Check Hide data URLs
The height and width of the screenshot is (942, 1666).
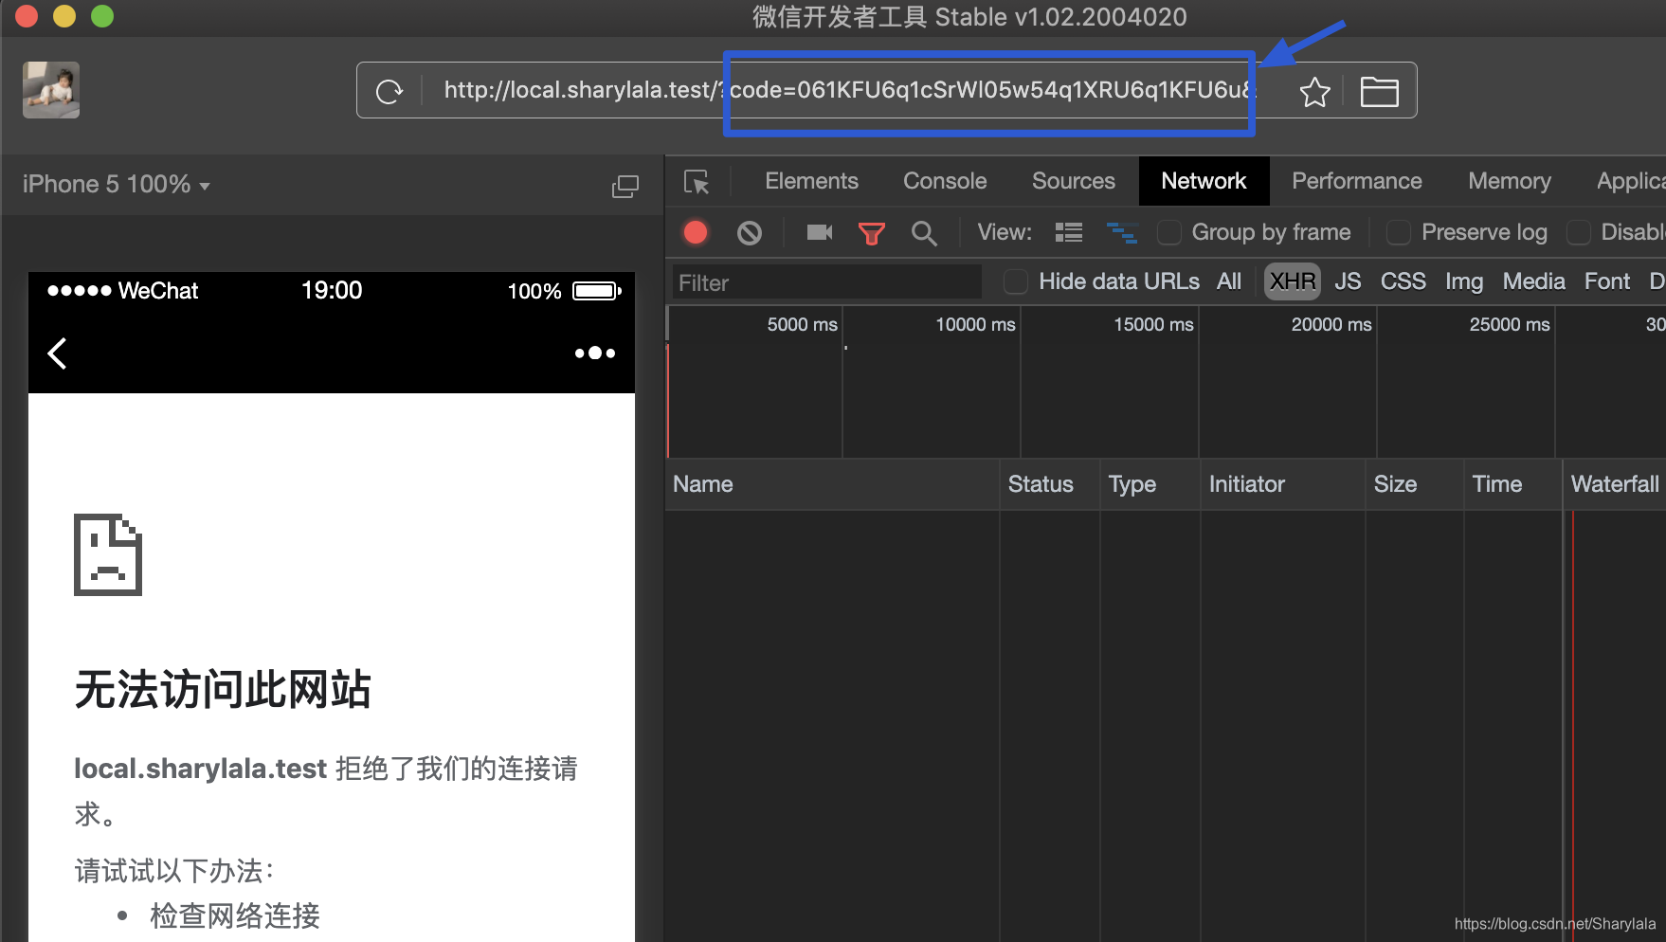pyautogui.click(x=1015, y=281)
